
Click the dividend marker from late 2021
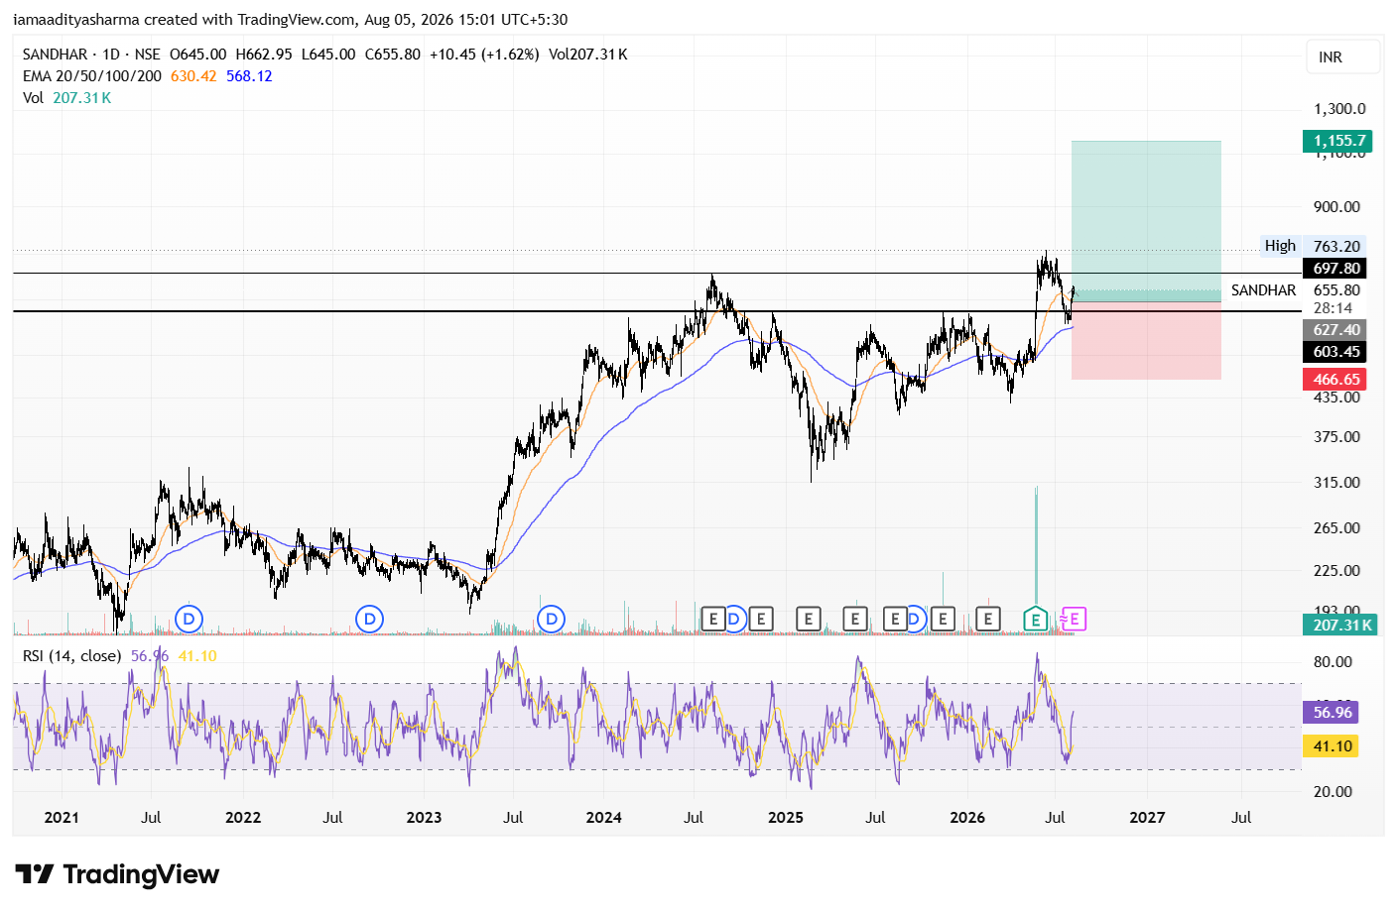click(189, 620)
